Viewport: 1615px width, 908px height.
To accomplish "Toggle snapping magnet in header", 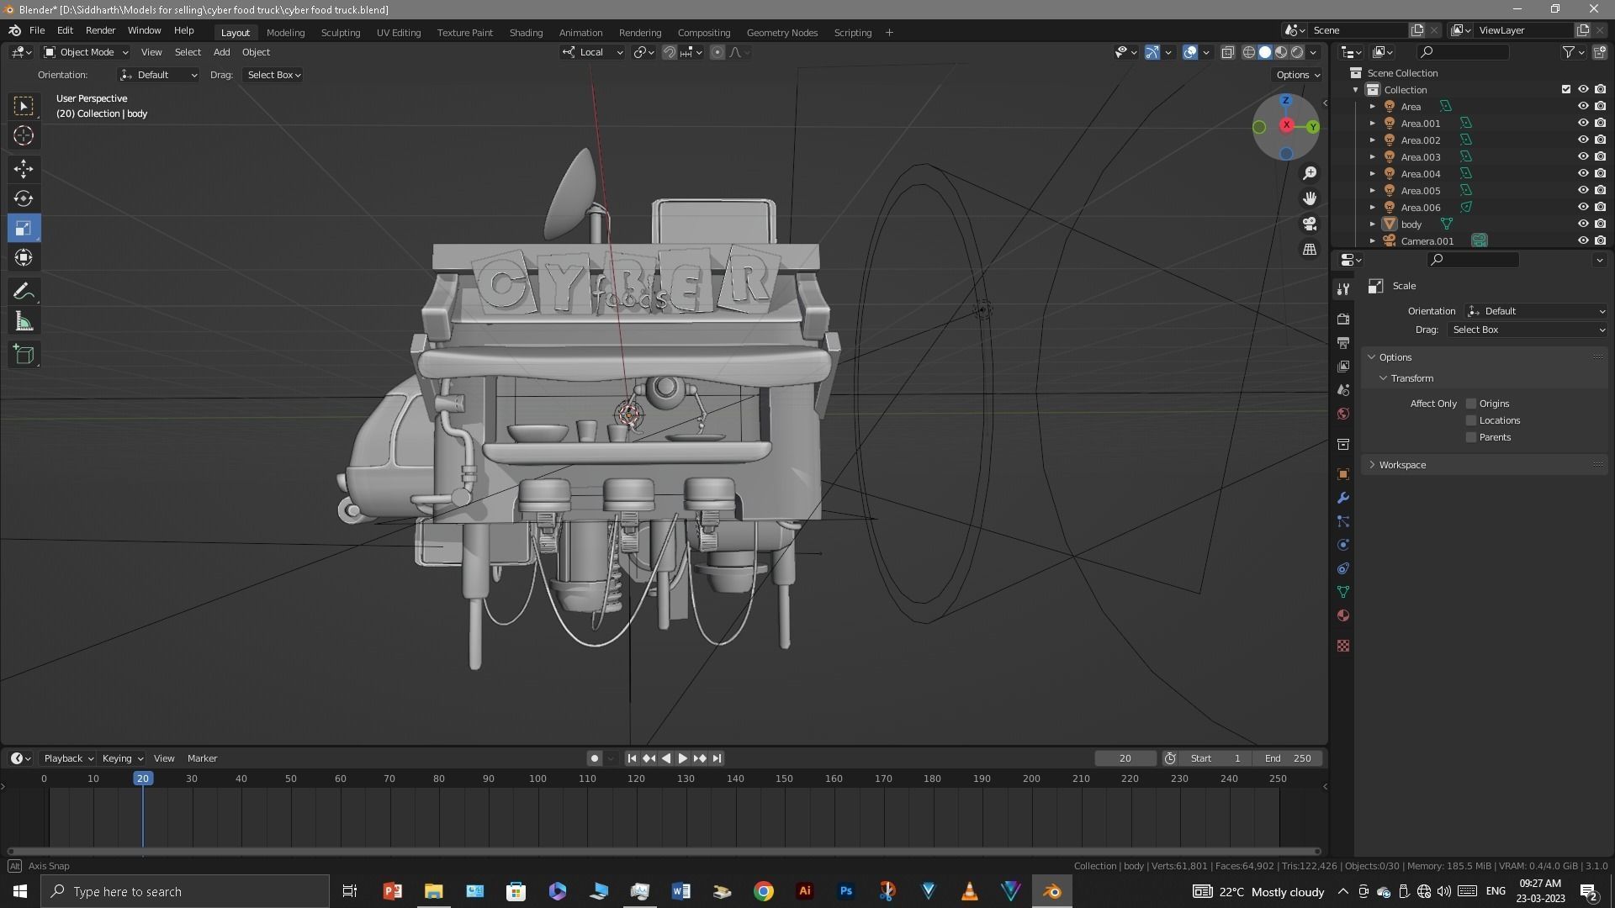I will (x=670, y=52).
